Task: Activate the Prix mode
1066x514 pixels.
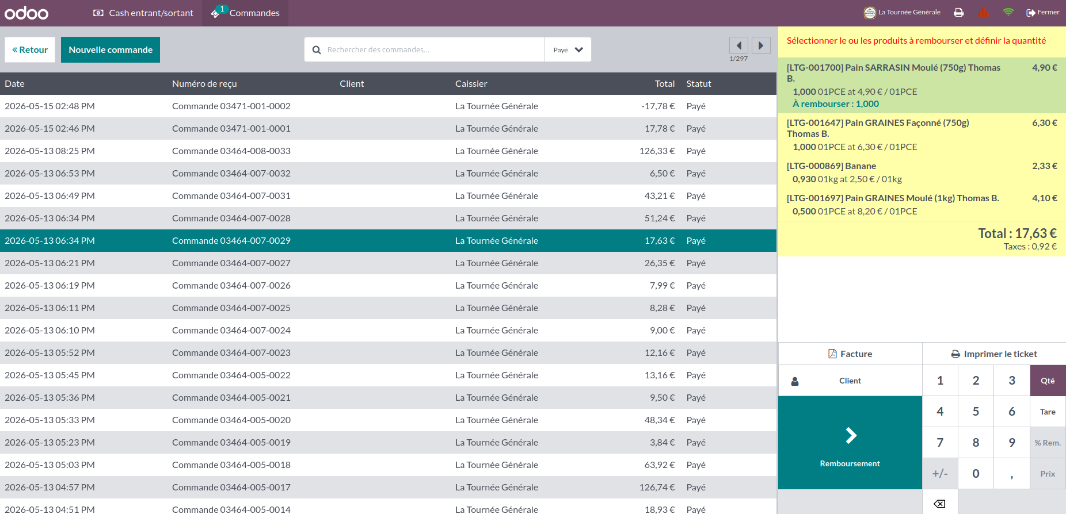Action: coord(1048,474)
